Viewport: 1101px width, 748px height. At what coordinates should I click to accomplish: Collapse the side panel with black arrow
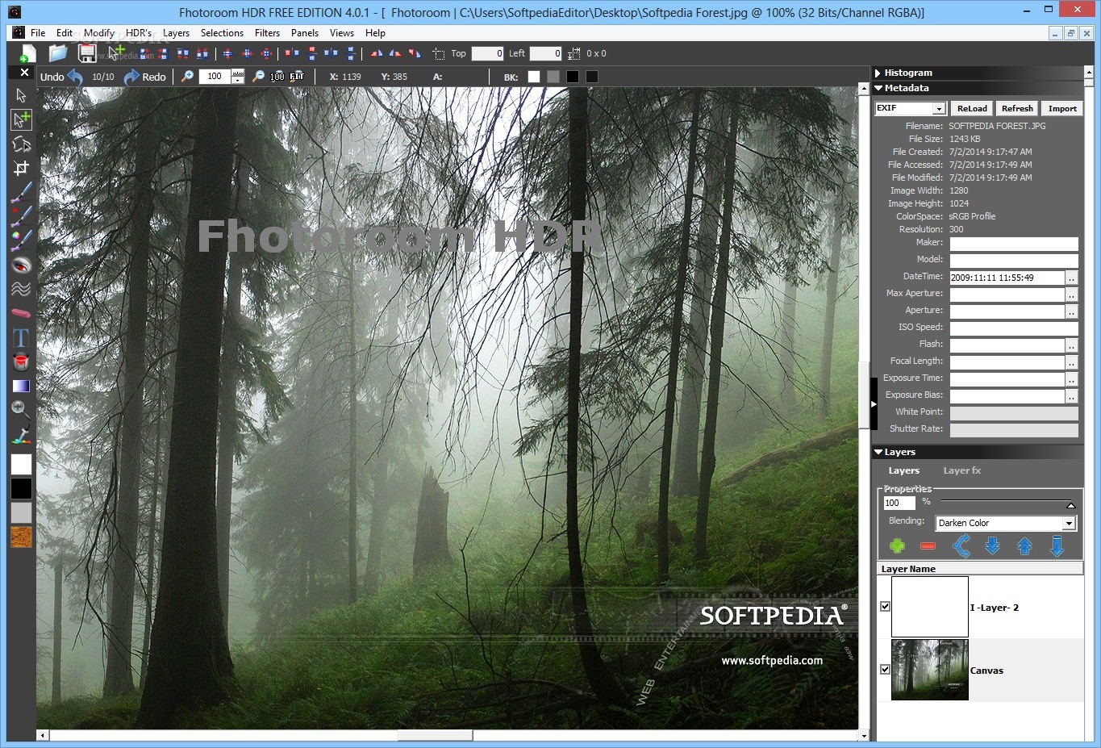874,403
